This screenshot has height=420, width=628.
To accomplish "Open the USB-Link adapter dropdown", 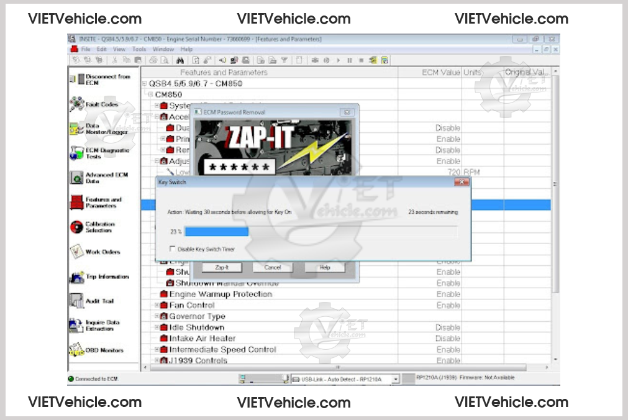I will [x=396, y=378].
